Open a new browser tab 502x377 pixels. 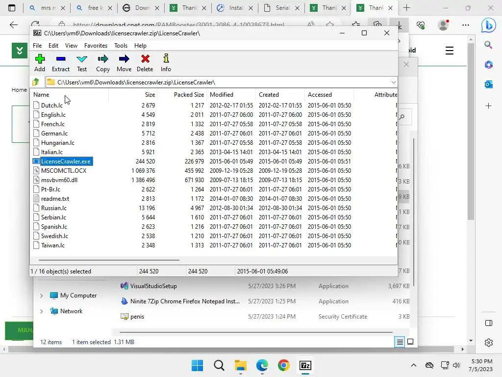[406, 8]
